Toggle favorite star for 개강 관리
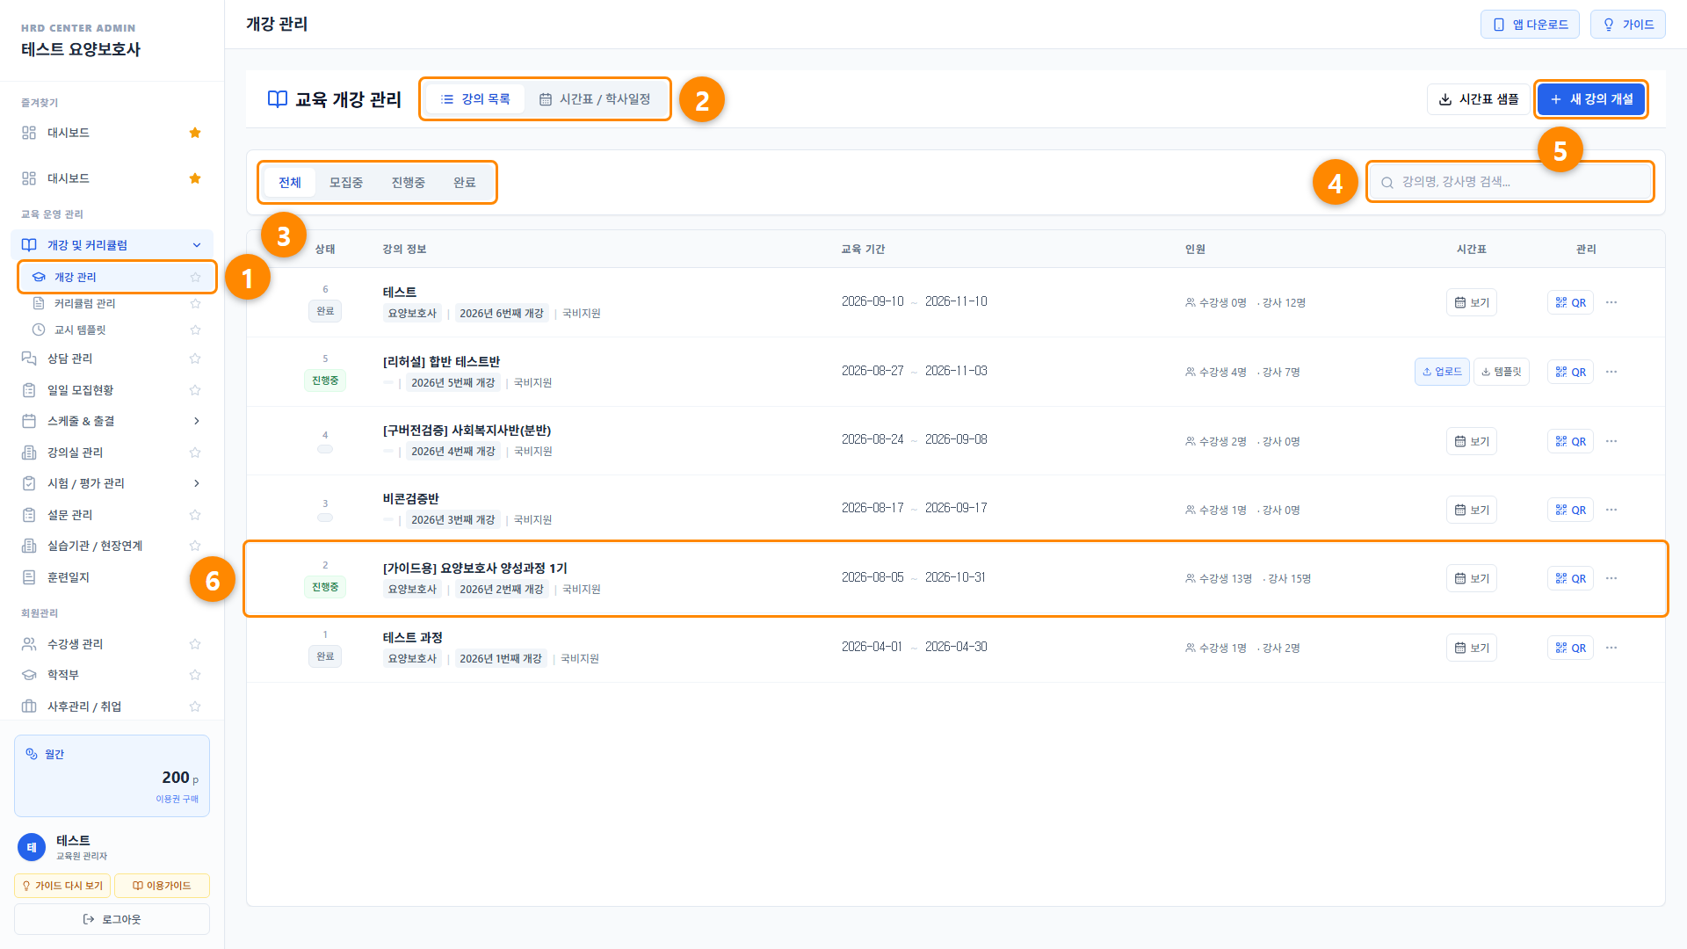 coord(195,277)
